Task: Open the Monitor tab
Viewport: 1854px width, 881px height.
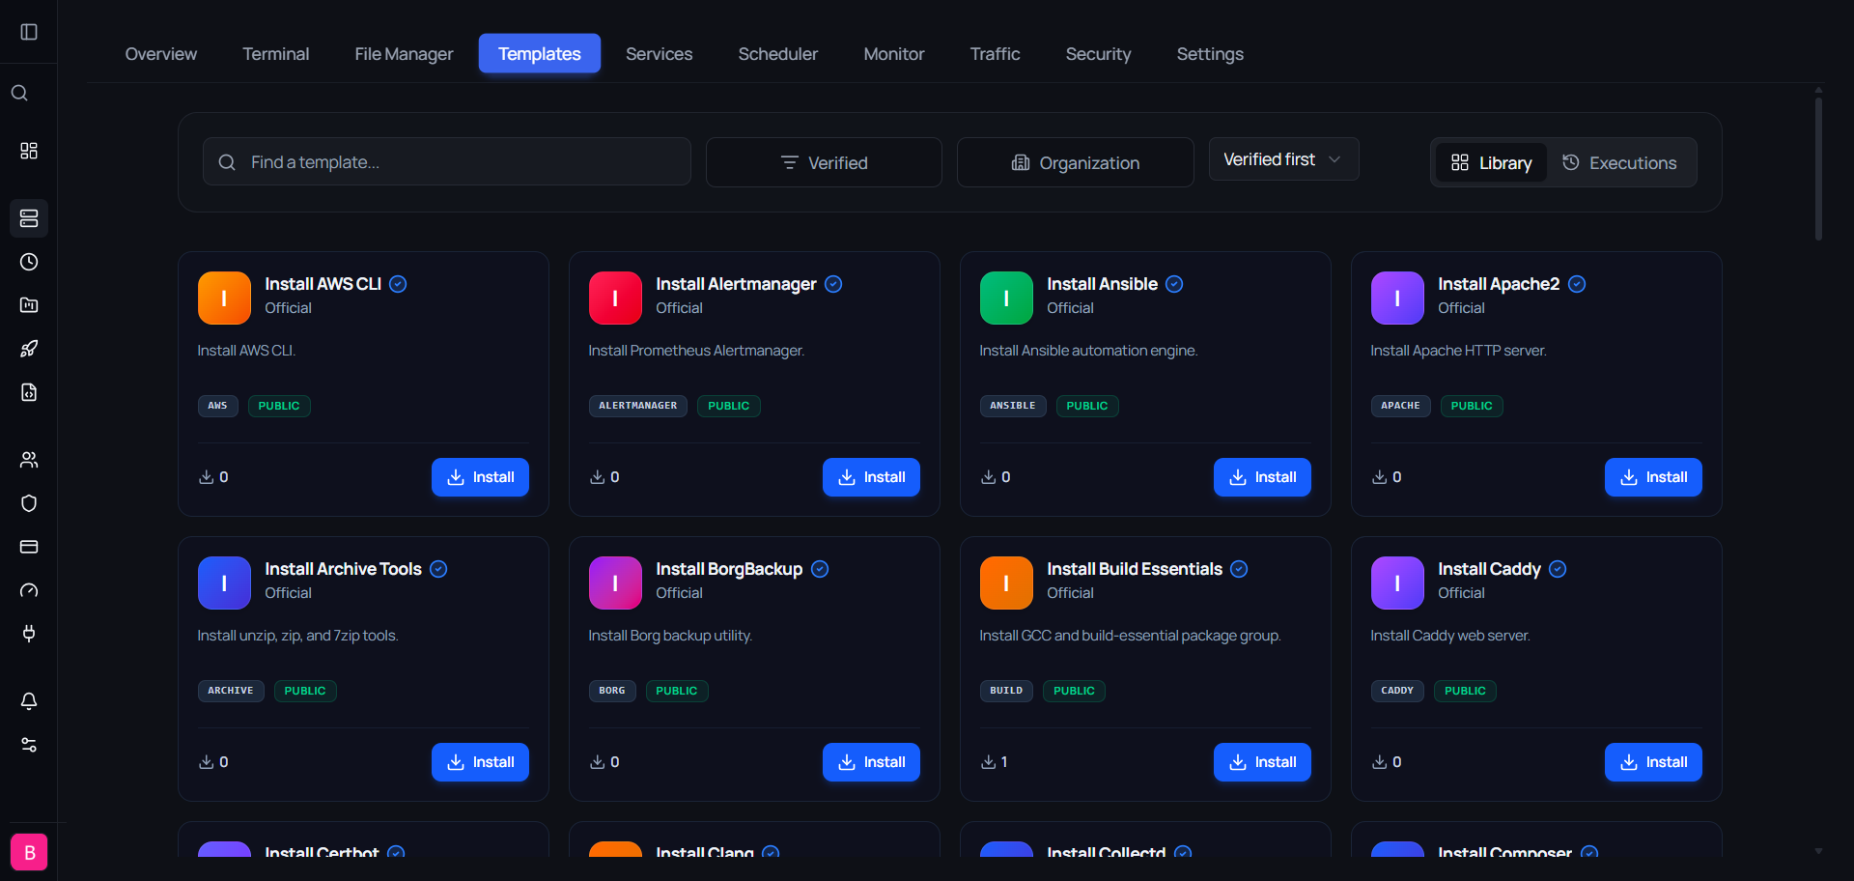Action: (x=894, y=54)
